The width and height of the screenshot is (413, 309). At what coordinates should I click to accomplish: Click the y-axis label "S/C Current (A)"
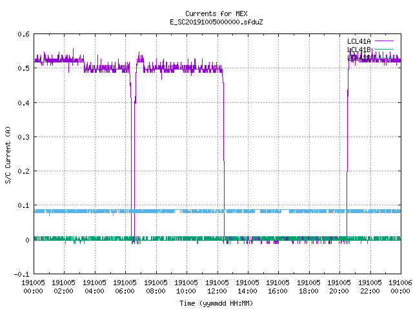click(8, 154)
